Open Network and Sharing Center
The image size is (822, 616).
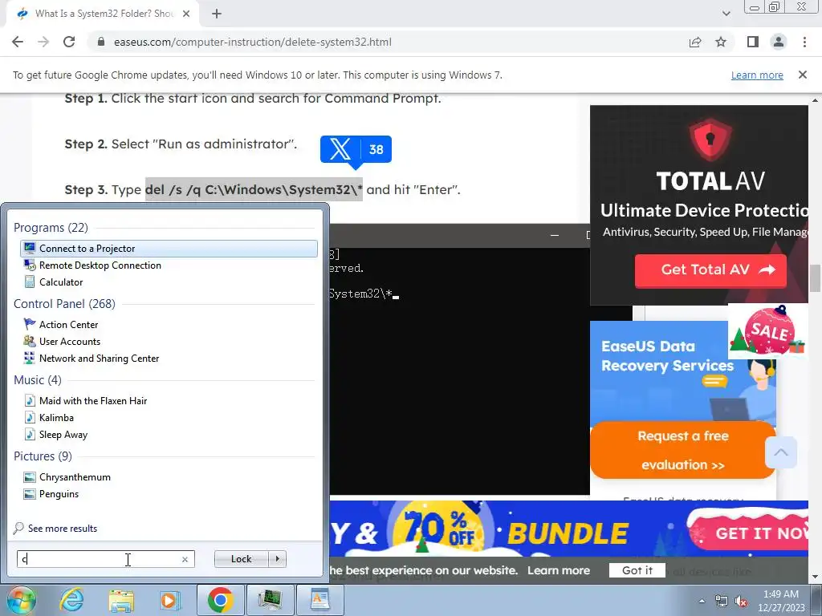[x=92, y=359]
